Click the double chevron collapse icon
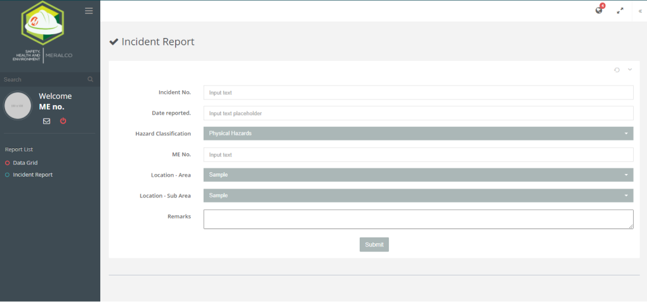This screenshot has width=647, height=302. pyautogui.click(x=639, y=11)
